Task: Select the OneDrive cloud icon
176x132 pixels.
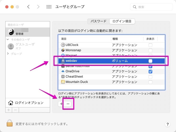Action: point(63,71)
